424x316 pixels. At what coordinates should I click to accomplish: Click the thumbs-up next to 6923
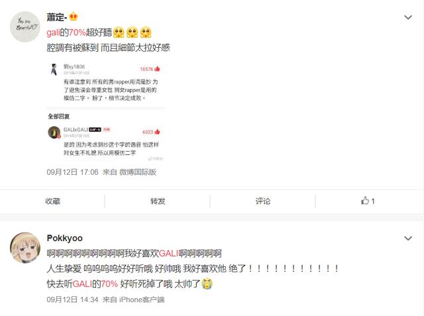(158, 132)
